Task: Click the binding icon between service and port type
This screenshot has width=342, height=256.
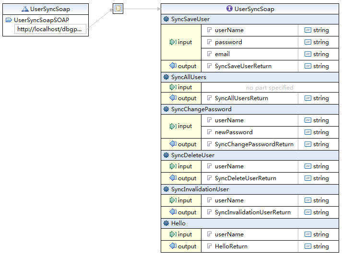Action: [118, 9]
